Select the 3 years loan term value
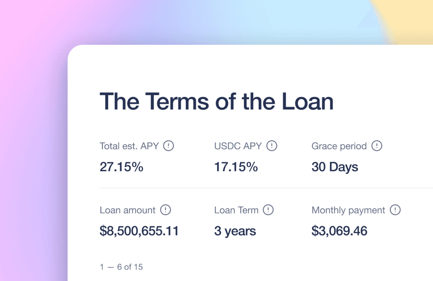This screenshot has height=281, width=433. pos(235,231)
